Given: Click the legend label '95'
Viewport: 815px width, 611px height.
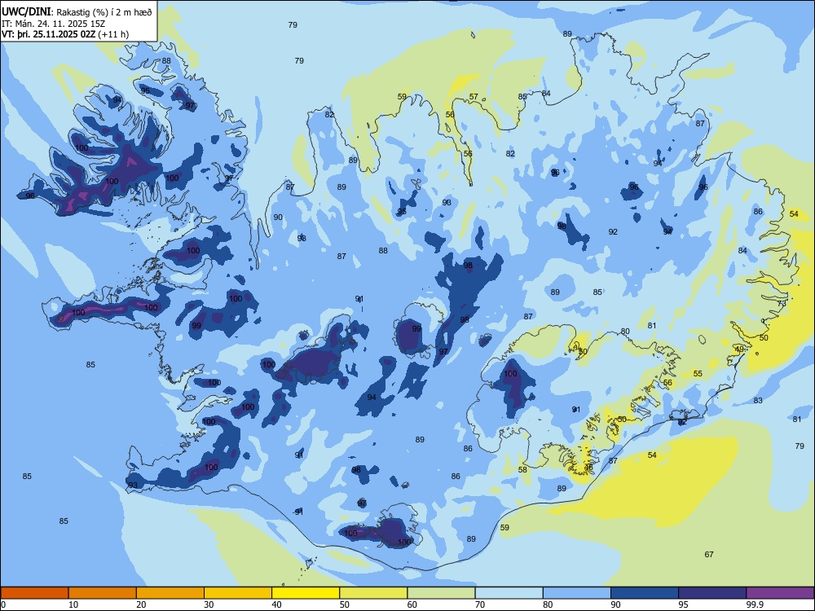Looking at the screenshot, I should click(683, 604).
